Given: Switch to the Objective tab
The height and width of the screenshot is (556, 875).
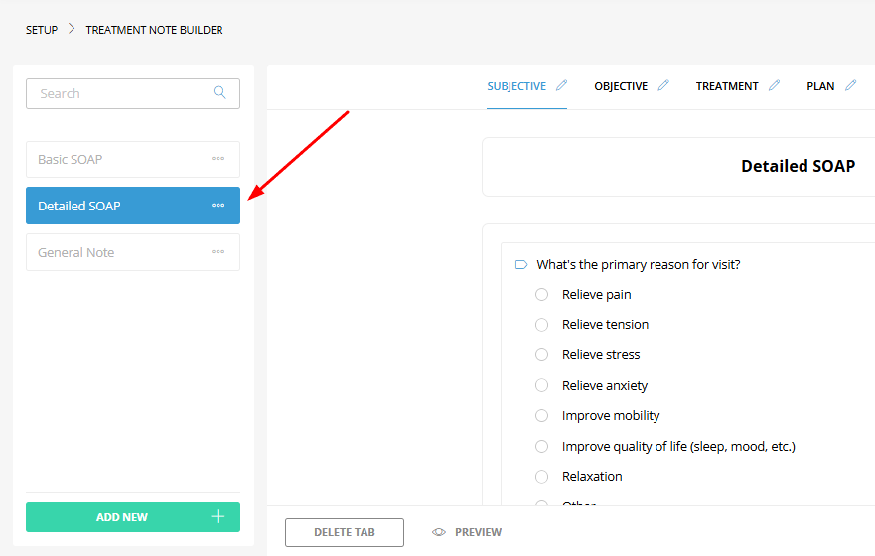Looking at the screenshot, I should pyautogui.click(x=621, y=86).
